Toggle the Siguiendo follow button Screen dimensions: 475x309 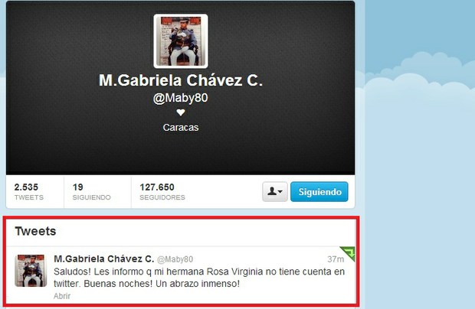coord(319,192)
